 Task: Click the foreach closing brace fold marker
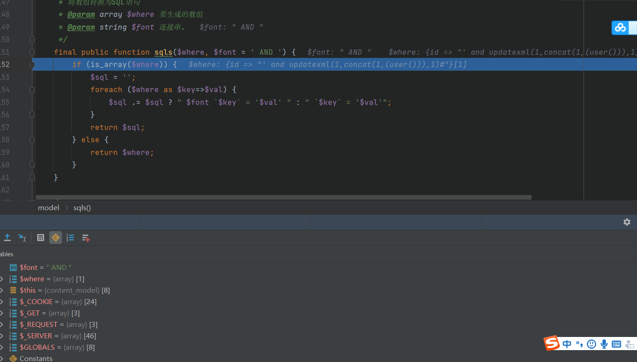(32, 115)
